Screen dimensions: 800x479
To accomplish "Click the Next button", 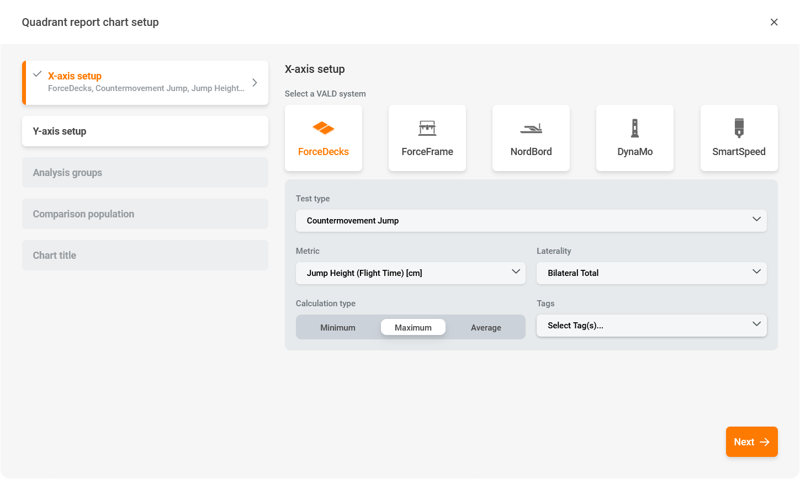I will tap(751, 441).
